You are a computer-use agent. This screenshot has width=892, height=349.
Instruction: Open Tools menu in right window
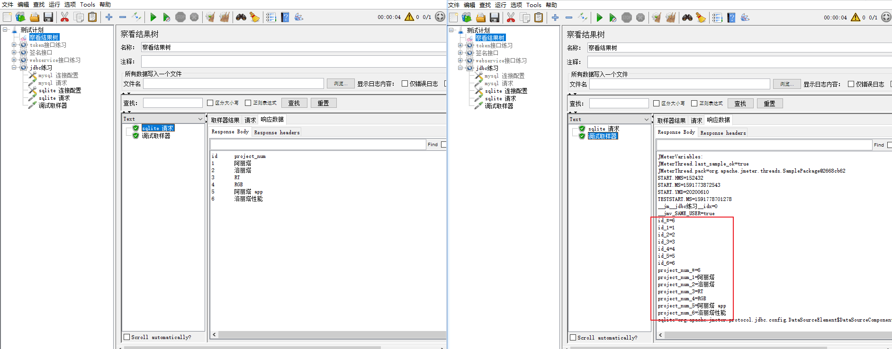pyautogui.click(x=534, y=5)
